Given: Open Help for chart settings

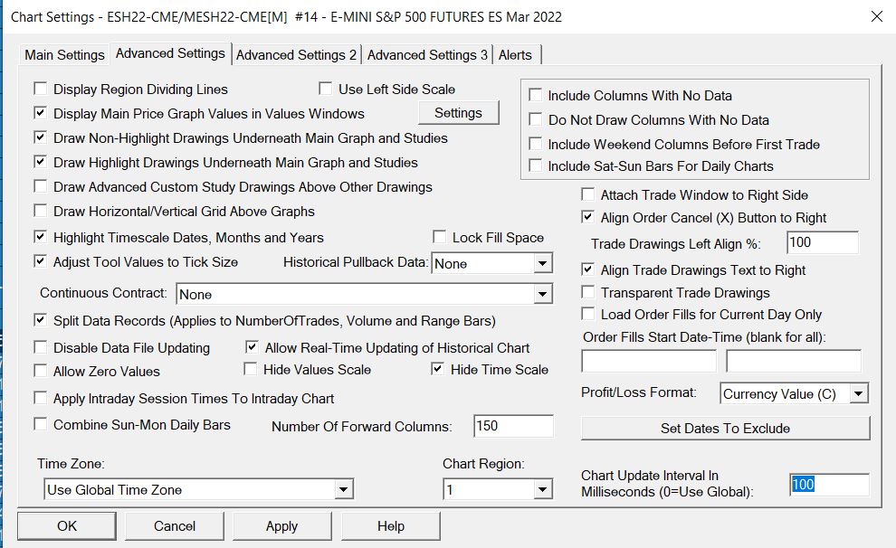Looking at the screenshot, I should (391, 525).
